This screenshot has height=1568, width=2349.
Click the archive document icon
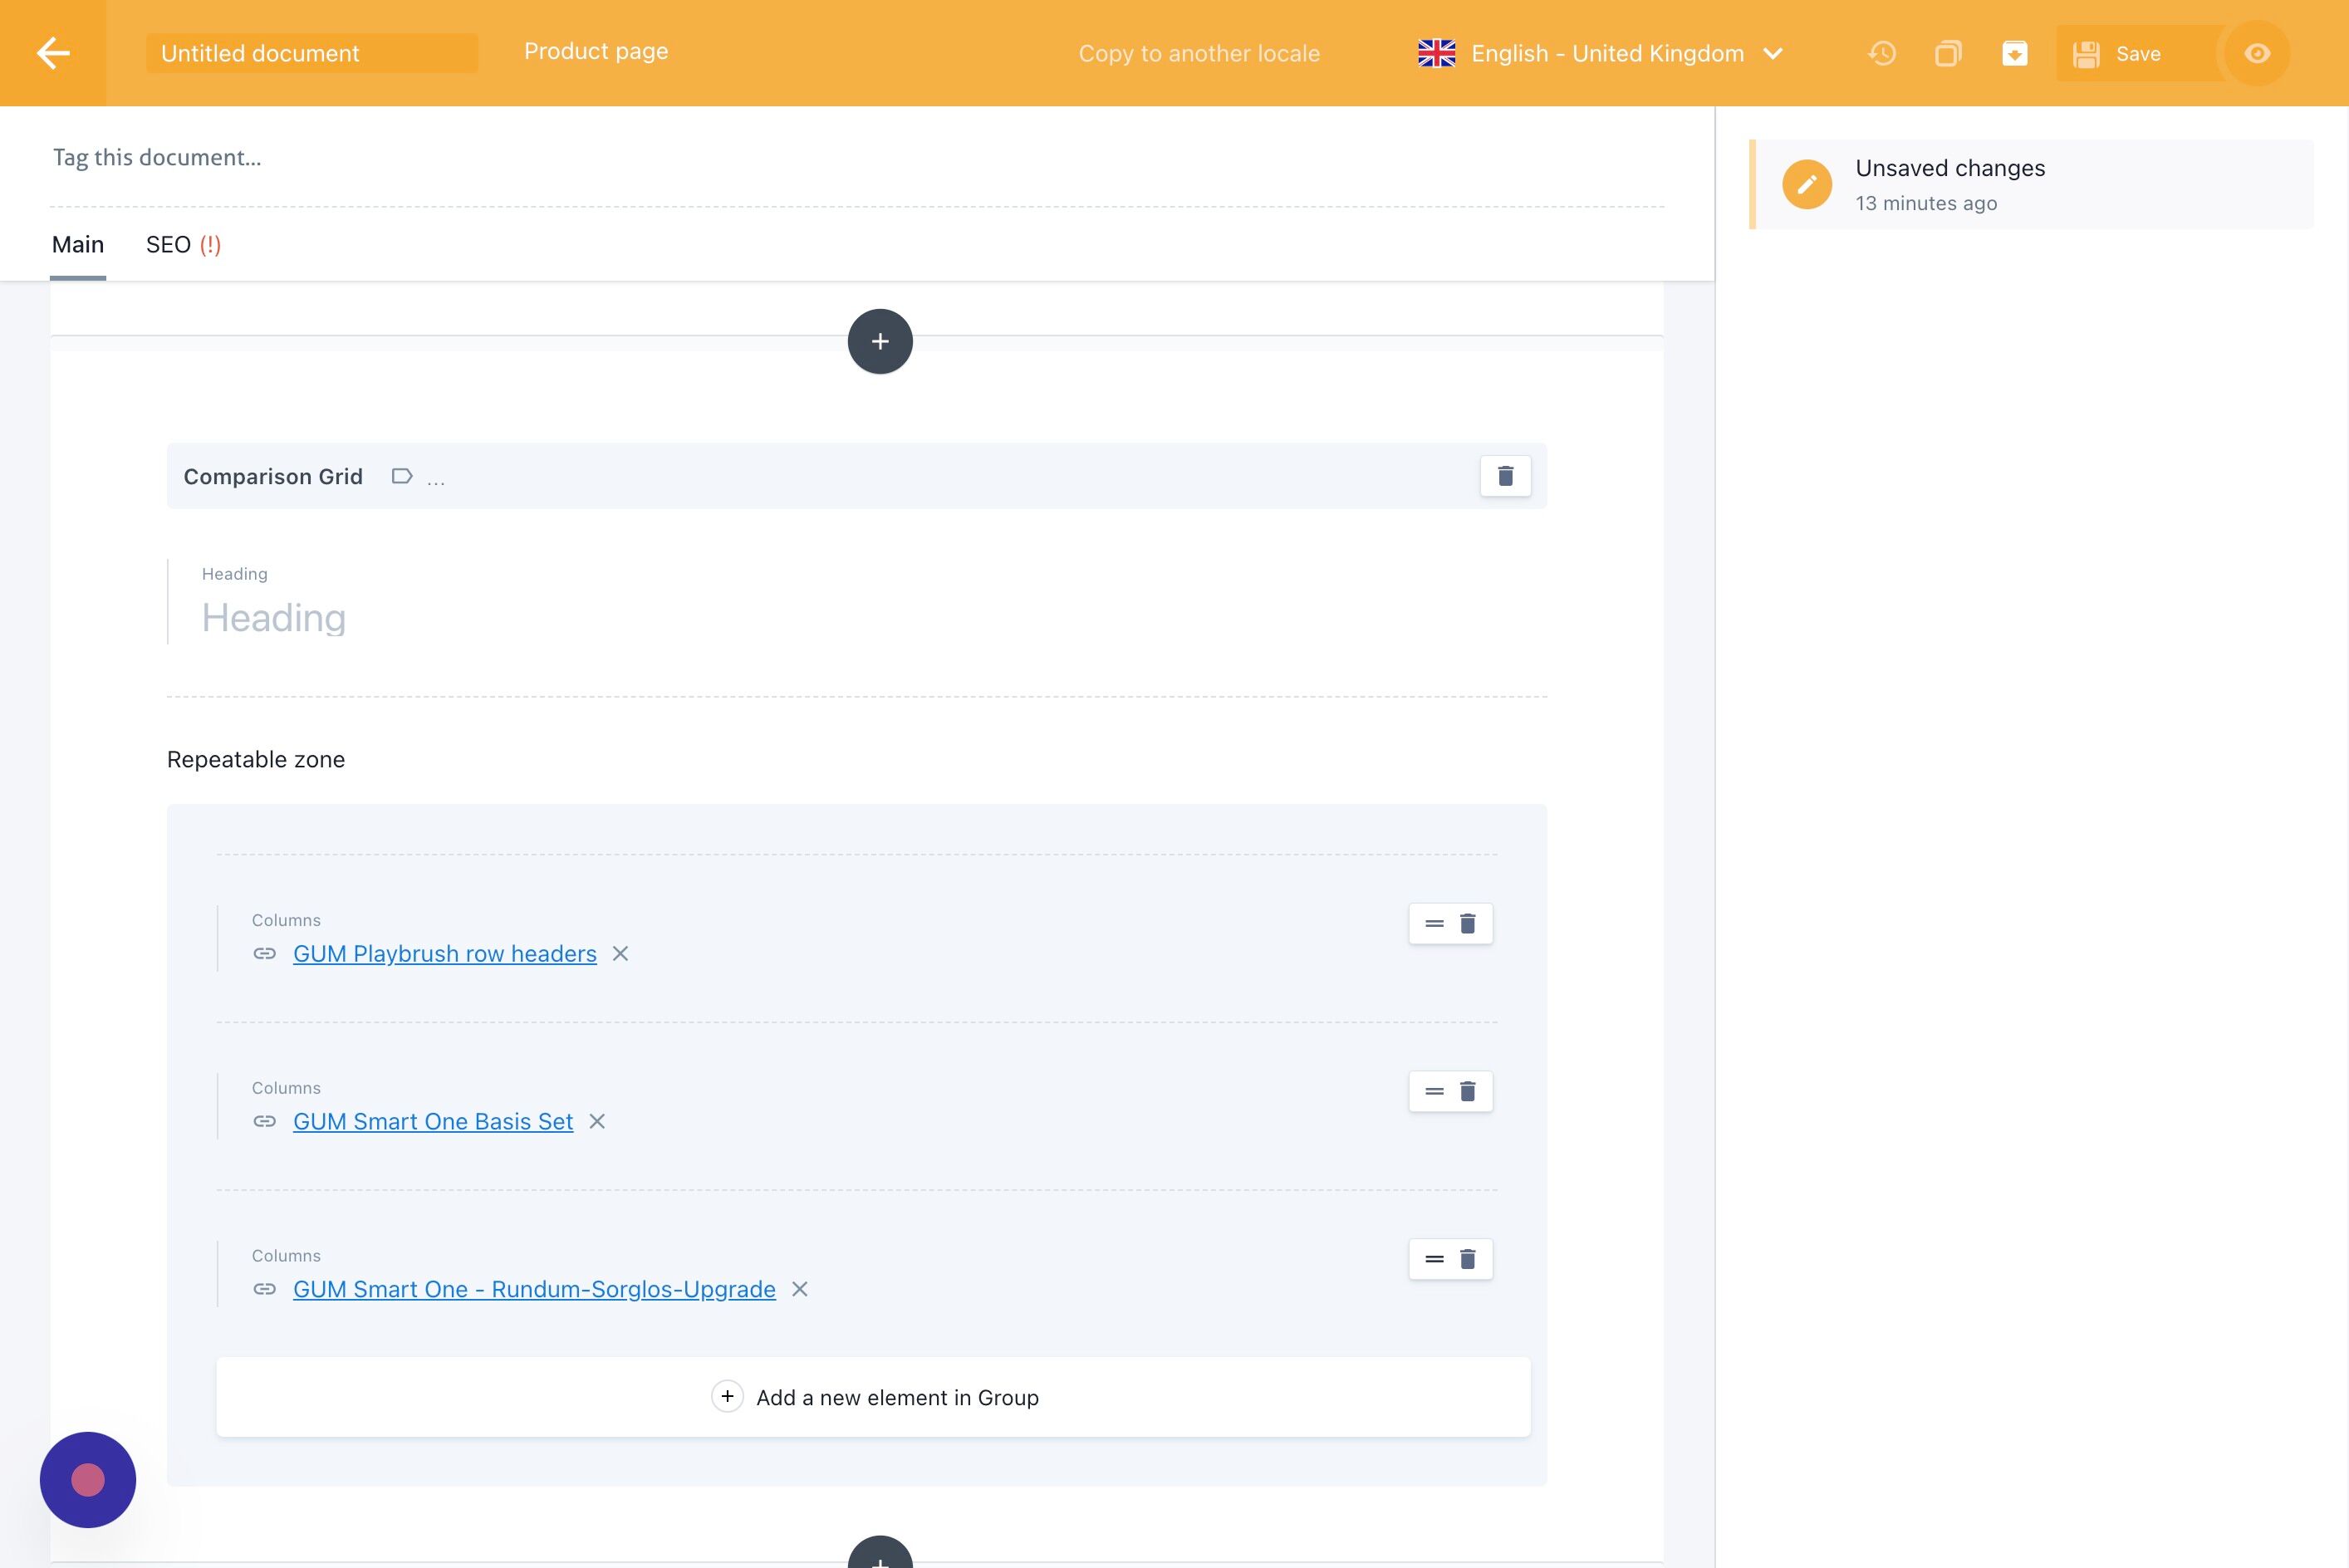click(x=2014, y=53)
